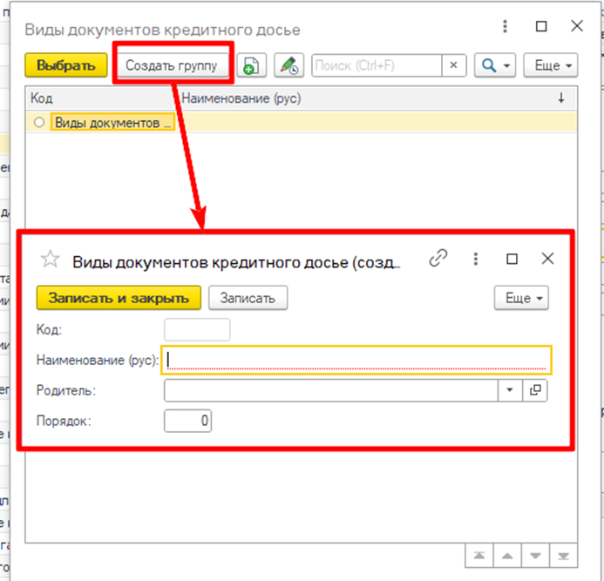Screen dimensions: 604x581
Task: Move one row down in list
Action: 535,556
